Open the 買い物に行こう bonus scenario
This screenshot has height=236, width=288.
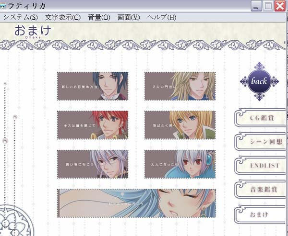[x=93, y=164]
